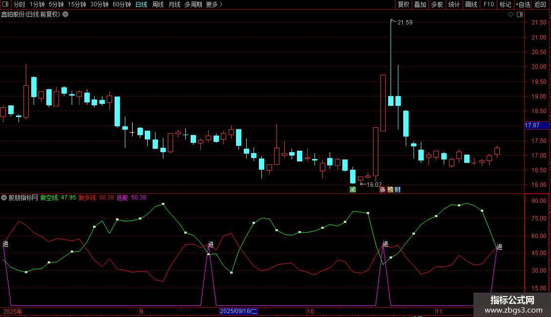Click the blue 财 event marker
This screenshot has height=317, width=551.
[398, 190]
